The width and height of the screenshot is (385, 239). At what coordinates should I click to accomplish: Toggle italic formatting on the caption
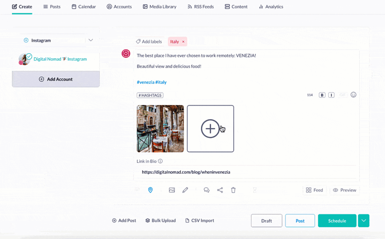pos(331,94)
